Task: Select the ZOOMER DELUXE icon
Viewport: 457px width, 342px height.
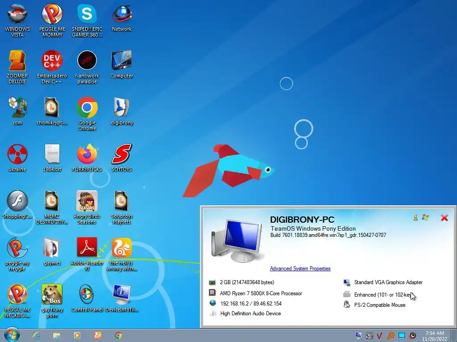Action: [x=17, y=67]
